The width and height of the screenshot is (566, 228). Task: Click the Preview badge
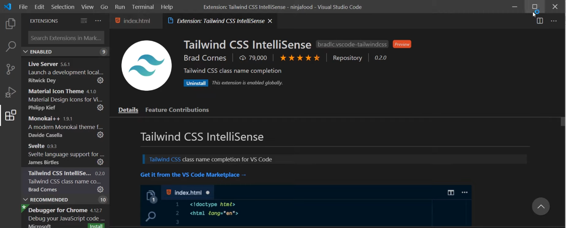402,44
